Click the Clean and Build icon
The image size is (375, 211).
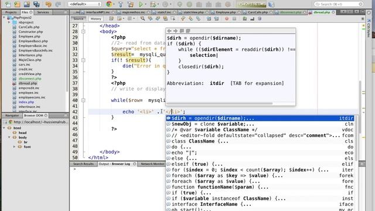click(131, 4)
